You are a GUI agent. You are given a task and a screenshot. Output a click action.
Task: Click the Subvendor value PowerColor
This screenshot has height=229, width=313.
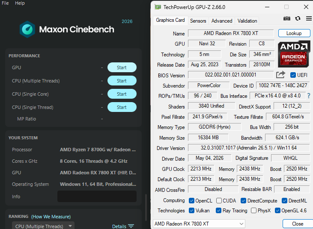209,85
